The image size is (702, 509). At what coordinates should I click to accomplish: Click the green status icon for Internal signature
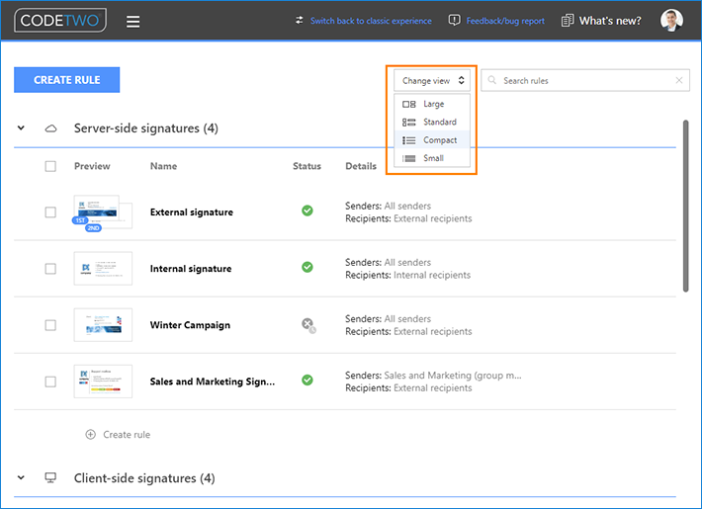pos(307,267)
